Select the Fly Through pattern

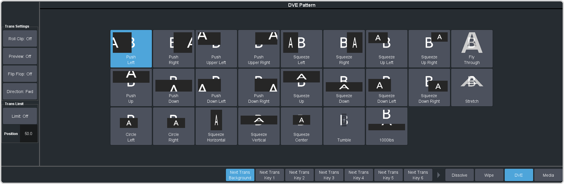tap(472, 49)
